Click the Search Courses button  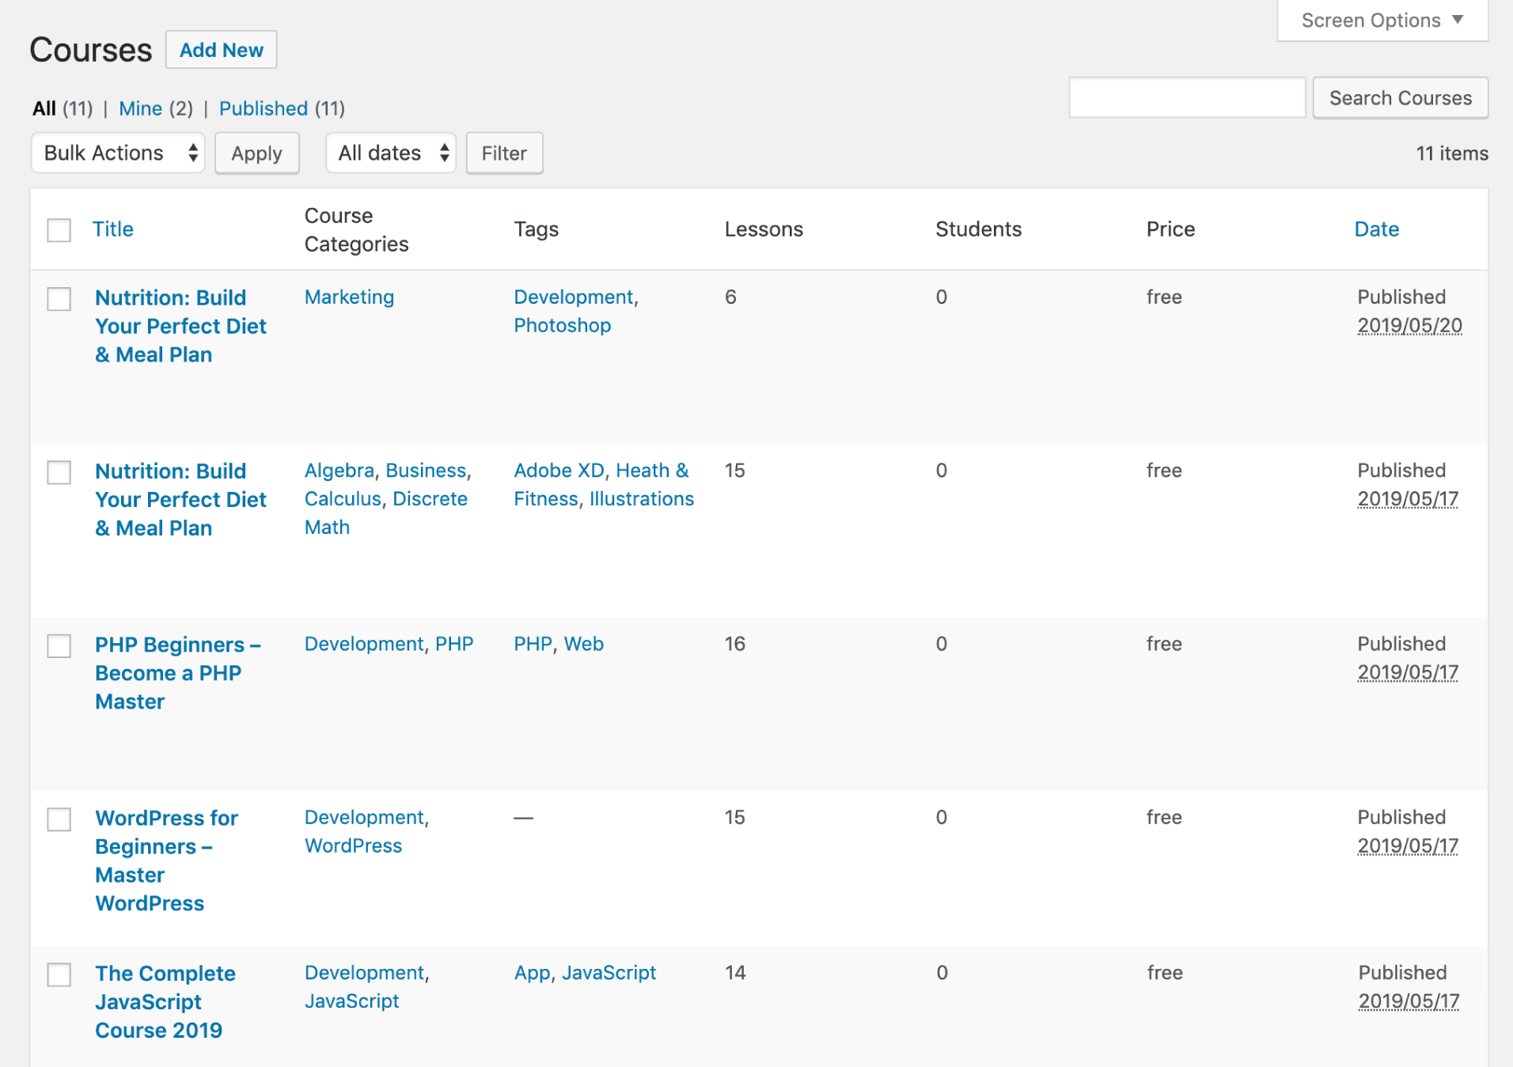coord(1400,97)
